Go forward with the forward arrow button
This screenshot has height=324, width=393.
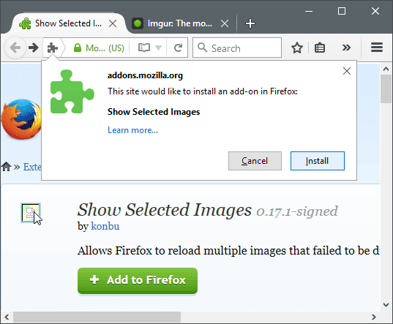[x=34, y=48]
